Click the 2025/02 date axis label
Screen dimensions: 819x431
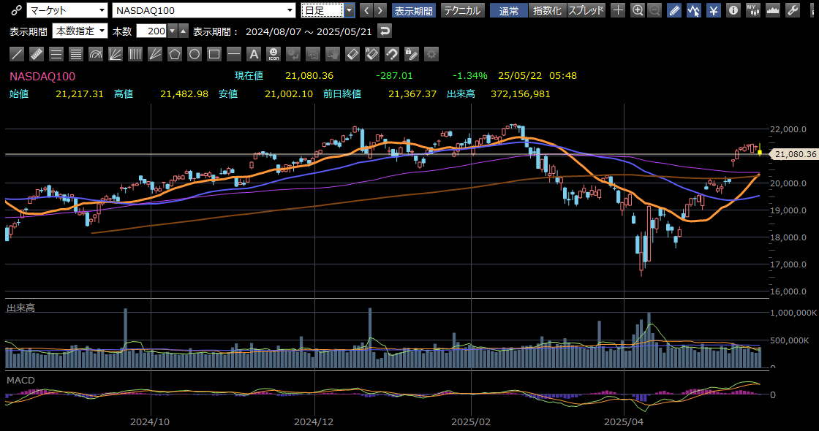pyautogui.click(x=471, y=422)
